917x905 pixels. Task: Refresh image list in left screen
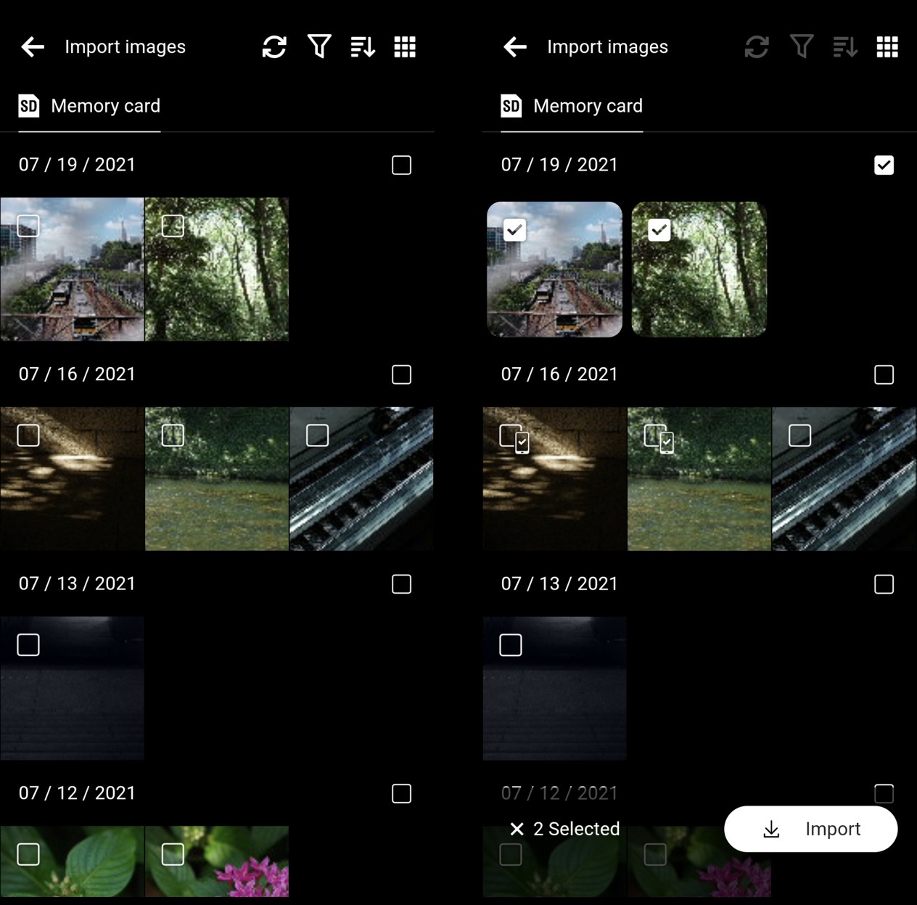click(274, 47)
